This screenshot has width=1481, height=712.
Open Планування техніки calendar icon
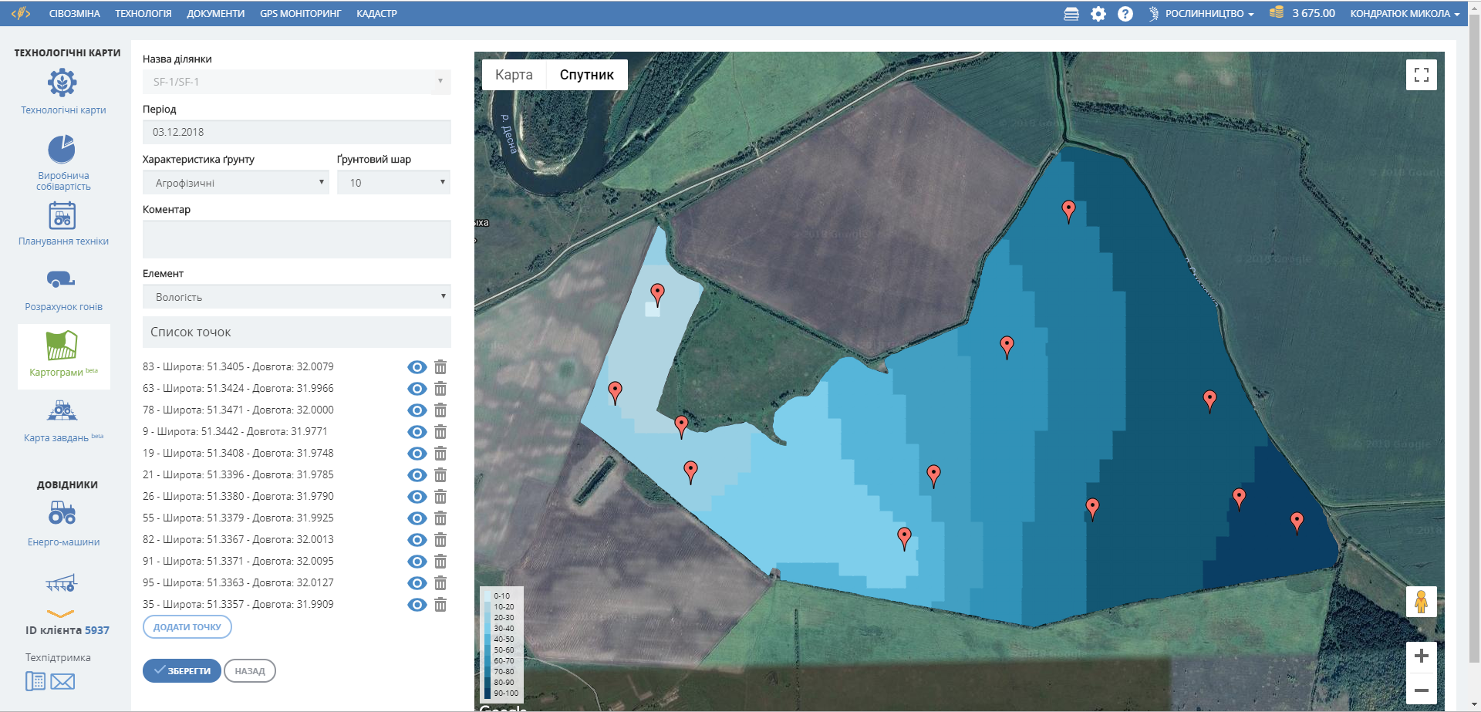pos(62,215)
